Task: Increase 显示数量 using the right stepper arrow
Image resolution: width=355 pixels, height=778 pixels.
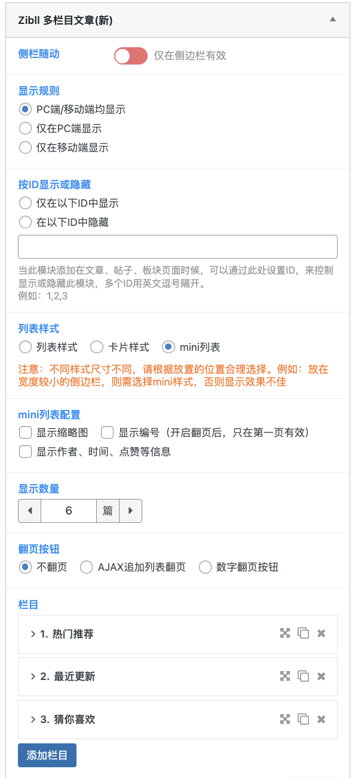Action: click(131, 510)
